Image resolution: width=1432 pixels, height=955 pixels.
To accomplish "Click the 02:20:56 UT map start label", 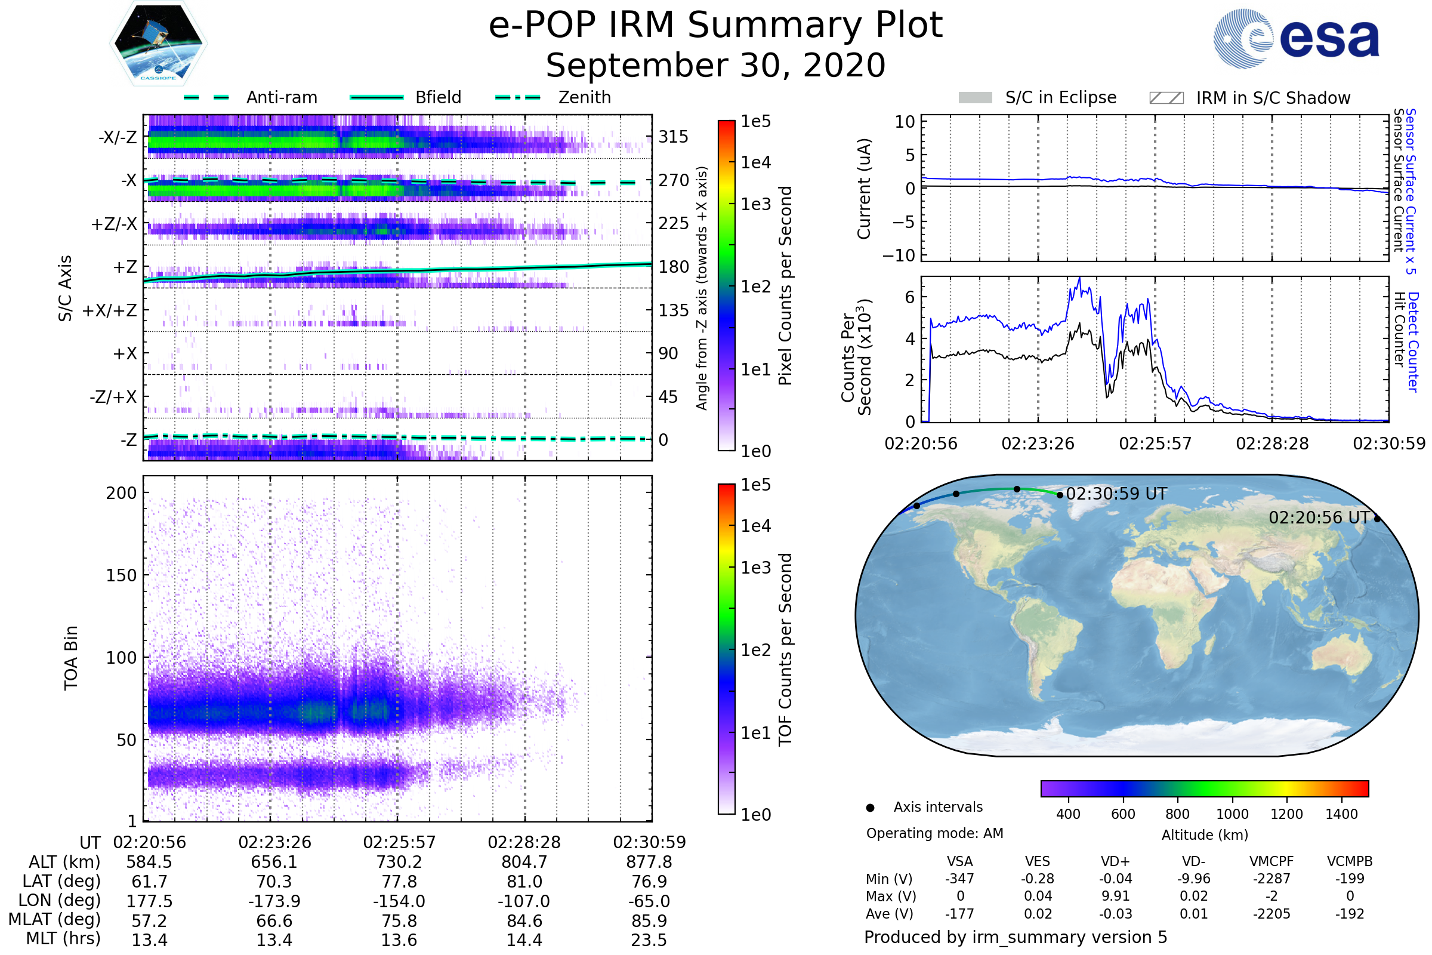I will coord(1319,517).
